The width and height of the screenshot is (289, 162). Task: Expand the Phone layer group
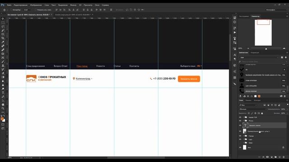tap(243, 121)
